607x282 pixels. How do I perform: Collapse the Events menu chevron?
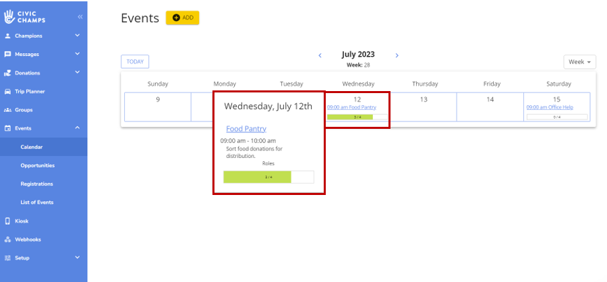point(78,128)
